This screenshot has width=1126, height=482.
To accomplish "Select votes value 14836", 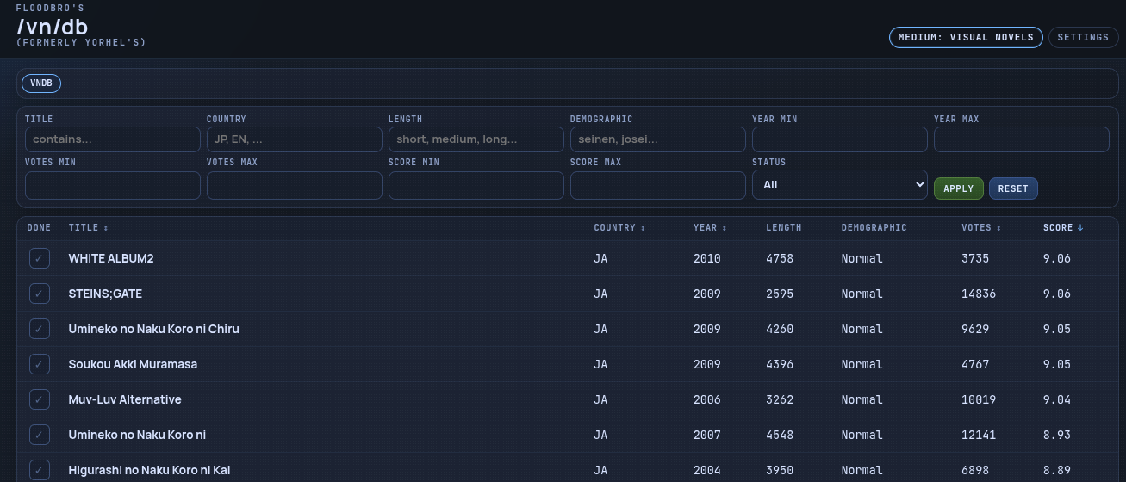I will 979,294.
